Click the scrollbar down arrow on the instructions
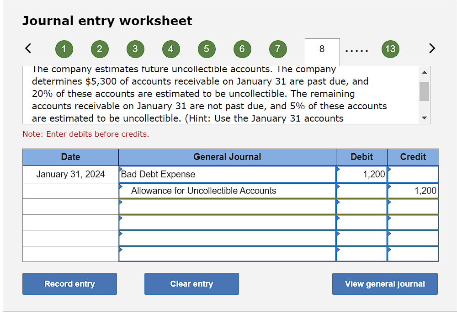Screen dimensions: 457x320 coord(424,117)
